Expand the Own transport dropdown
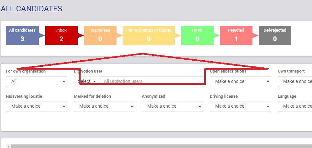Viewport: 312px width, 148px height. pos(295,82)
